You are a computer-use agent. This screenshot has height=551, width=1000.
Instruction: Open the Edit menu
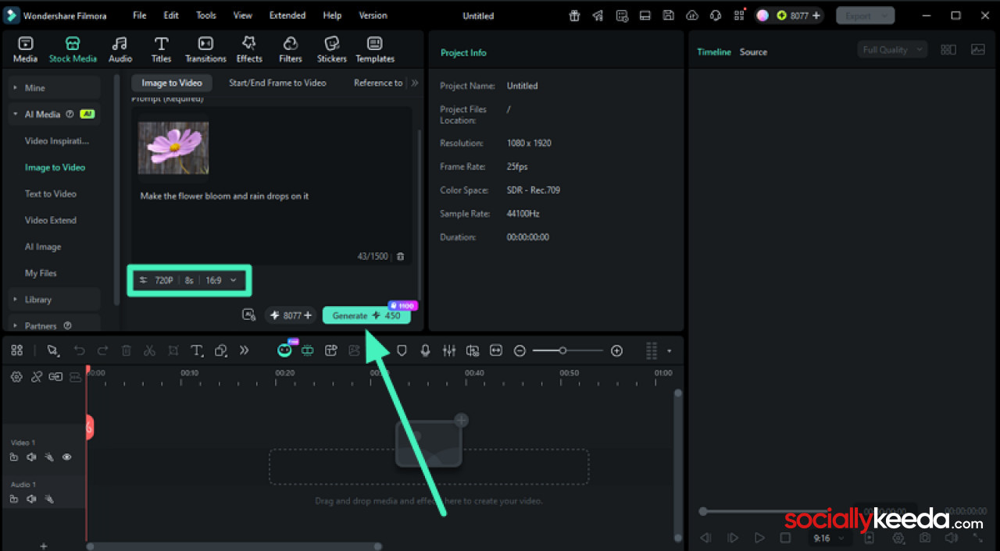[171, 16]
